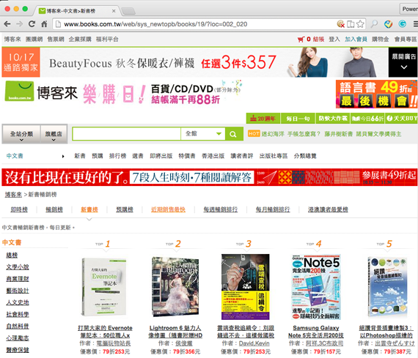Image resolution: width=418 pixels, height=358 pixels.
Task: Open the 即將出版 nav item
Action: (161, 156)
